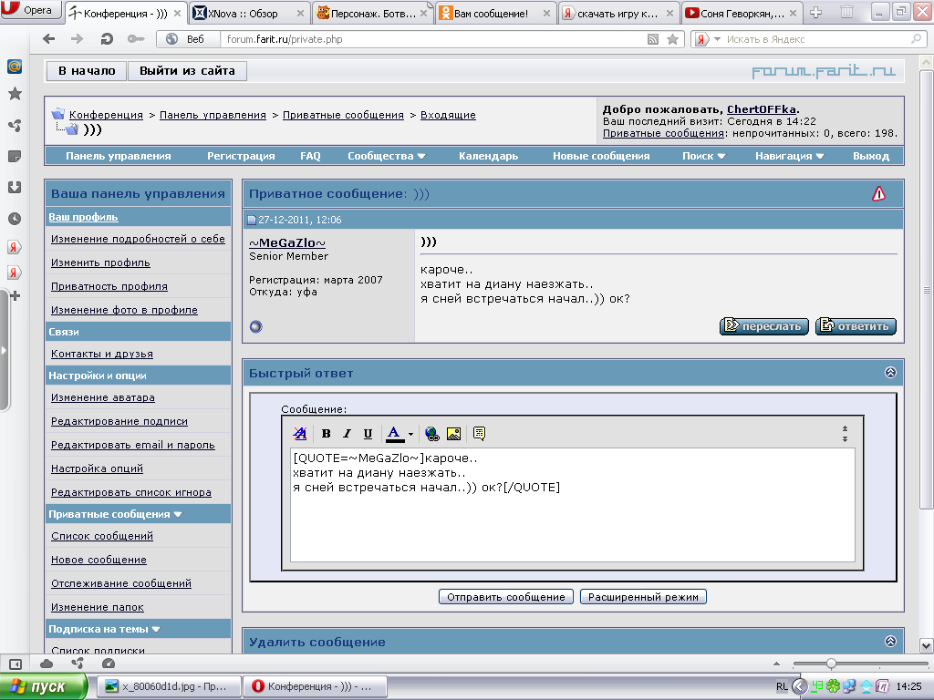934x700 pixels.
Task: Open the password wand key icon
Action: click(x=136, y=39)
